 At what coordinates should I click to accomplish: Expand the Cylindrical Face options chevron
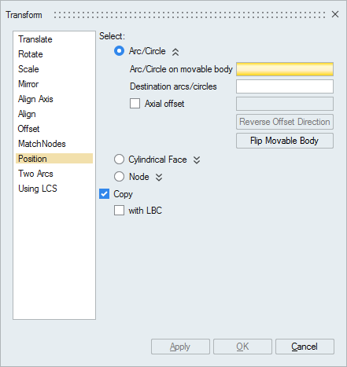pos(197,160)
